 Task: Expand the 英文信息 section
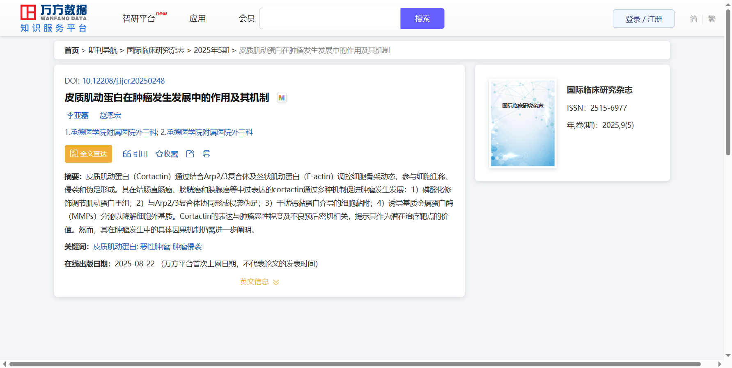tap(259, 282)
